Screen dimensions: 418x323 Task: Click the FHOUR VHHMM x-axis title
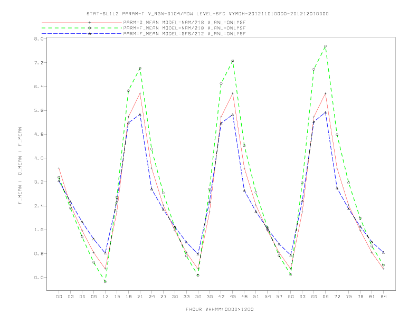[220, 309]
